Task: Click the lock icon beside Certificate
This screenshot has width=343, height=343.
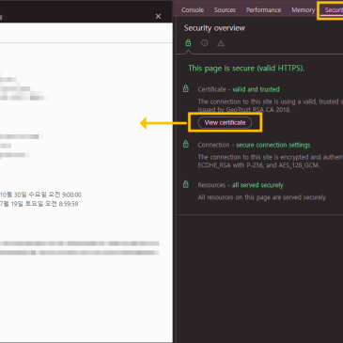Action: pyautogui.click(x=186, y=88)
